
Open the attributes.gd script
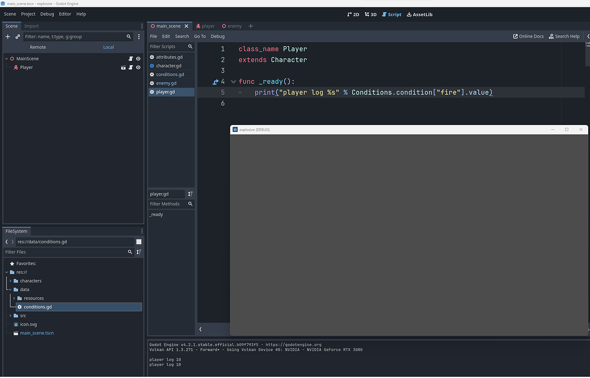[x=169, y=56]
